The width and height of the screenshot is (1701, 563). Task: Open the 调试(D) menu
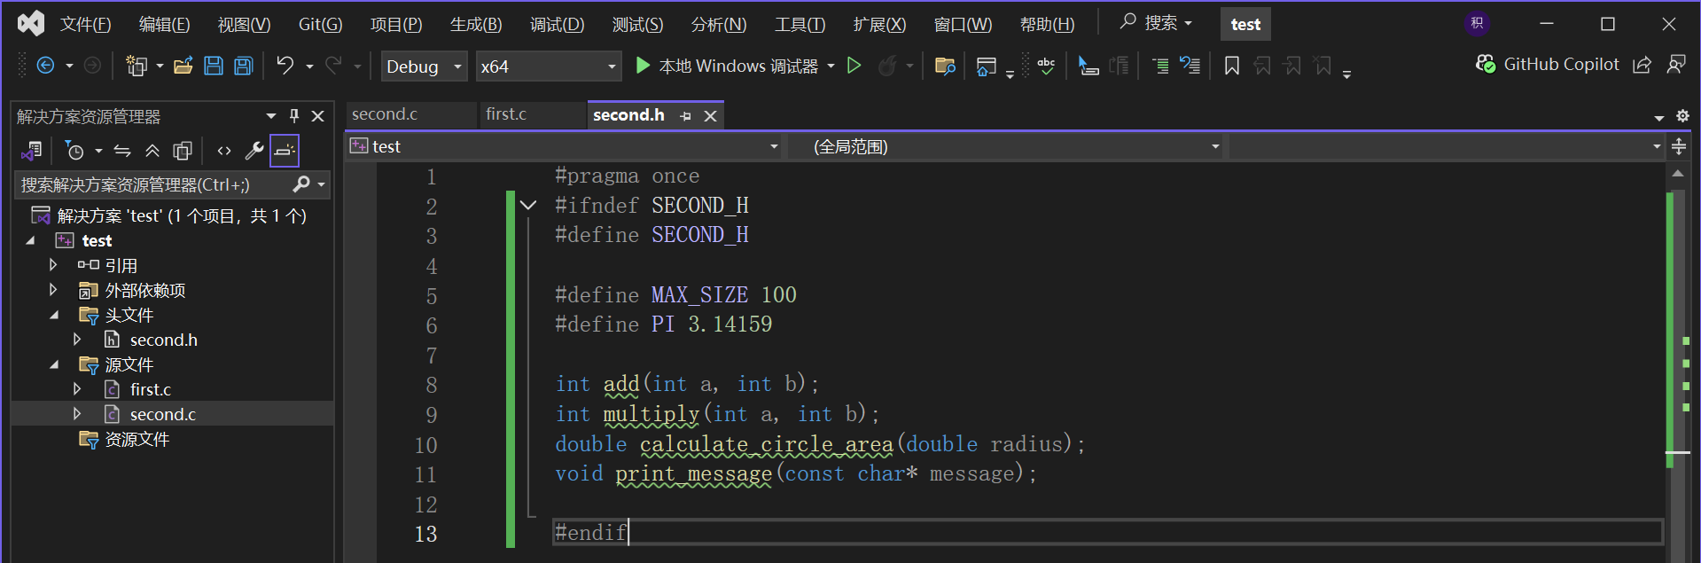(558, 24)
